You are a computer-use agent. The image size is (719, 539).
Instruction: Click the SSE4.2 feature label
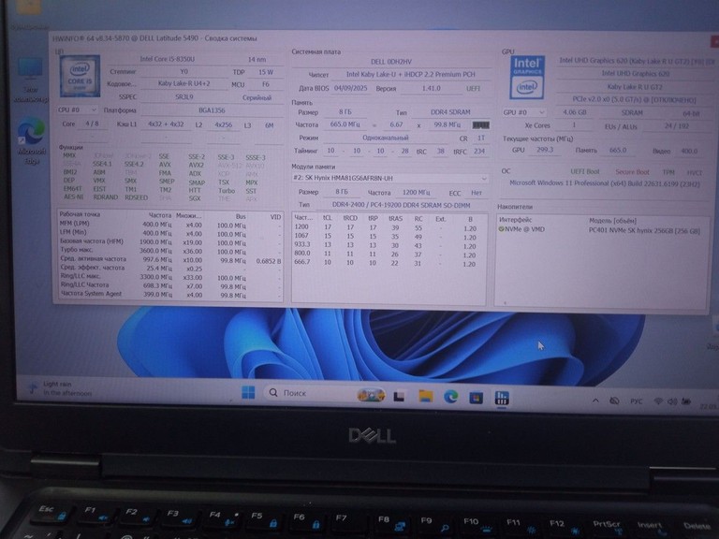point(134,164)
